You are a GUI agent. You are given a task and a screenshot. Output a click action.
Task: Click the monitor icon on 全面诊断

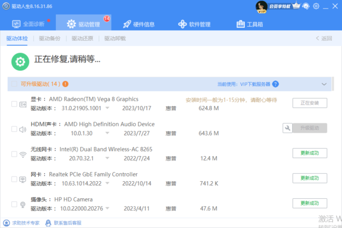(x=16, y=24)
